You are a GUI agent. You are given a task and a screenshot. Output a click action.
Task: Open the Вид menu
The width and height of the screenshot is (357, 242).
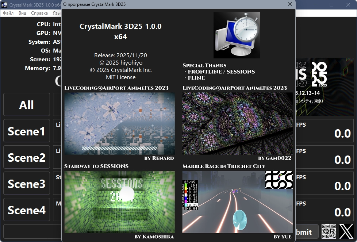[x=22, y=13]
